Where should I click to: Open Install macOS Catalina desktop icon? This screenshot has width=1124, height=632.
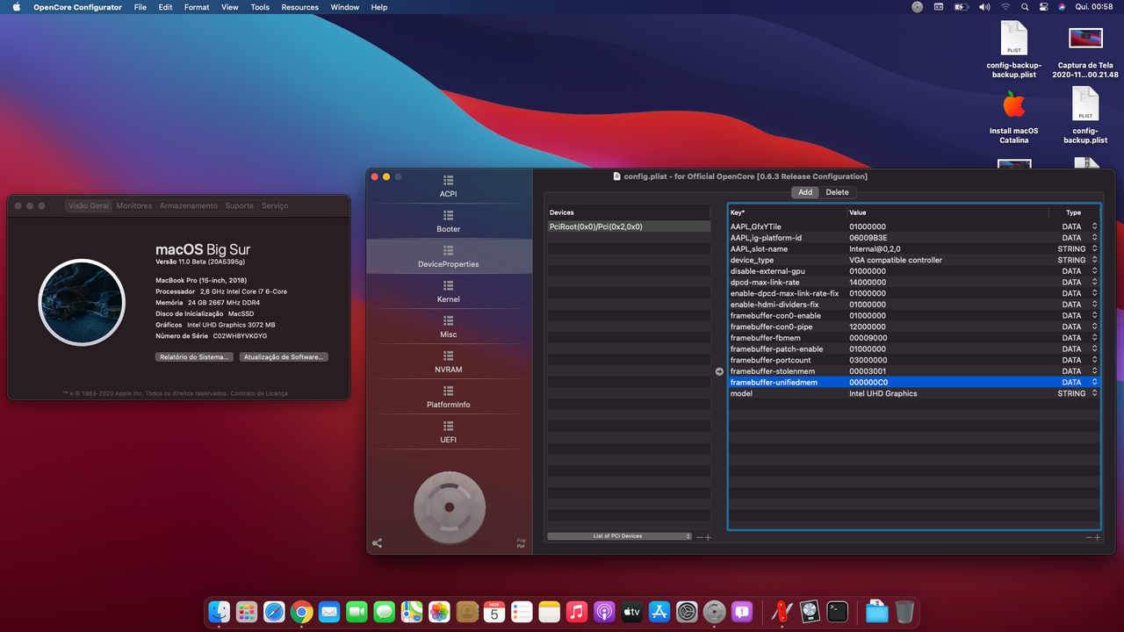coord(1013,117)
